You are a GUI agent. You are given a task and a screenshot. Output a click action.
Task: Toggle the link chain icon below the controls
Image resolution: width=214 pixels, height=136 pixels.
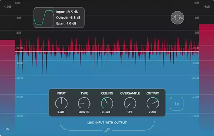coord(107,130)
